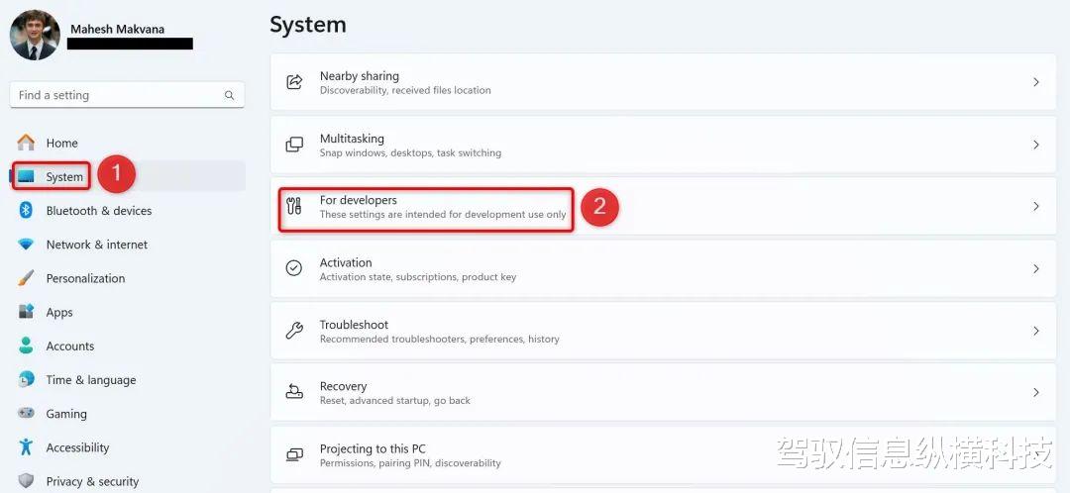
Task: Click the Activation checkmark icon
Action: pyautogui.click(x=294, y=268)
